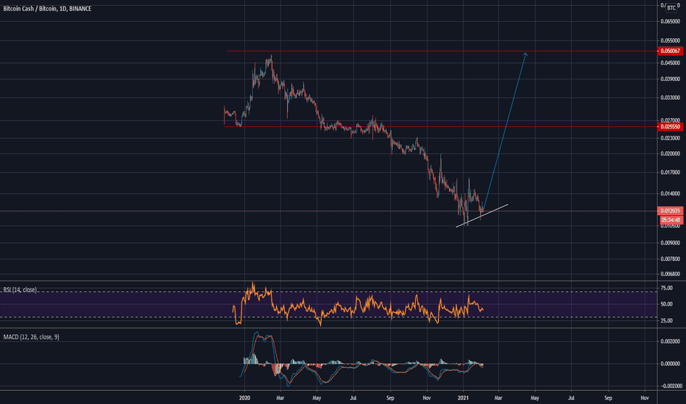Click the 0.033000 price axis value
Screen dimensions: 686x404
(671, 98)
